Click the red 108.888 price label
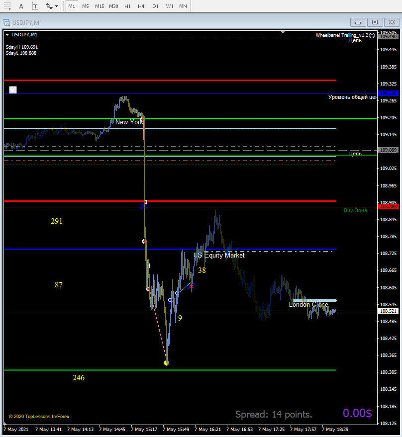The height and width of the screenshot is (437, 402). point(389,207)
